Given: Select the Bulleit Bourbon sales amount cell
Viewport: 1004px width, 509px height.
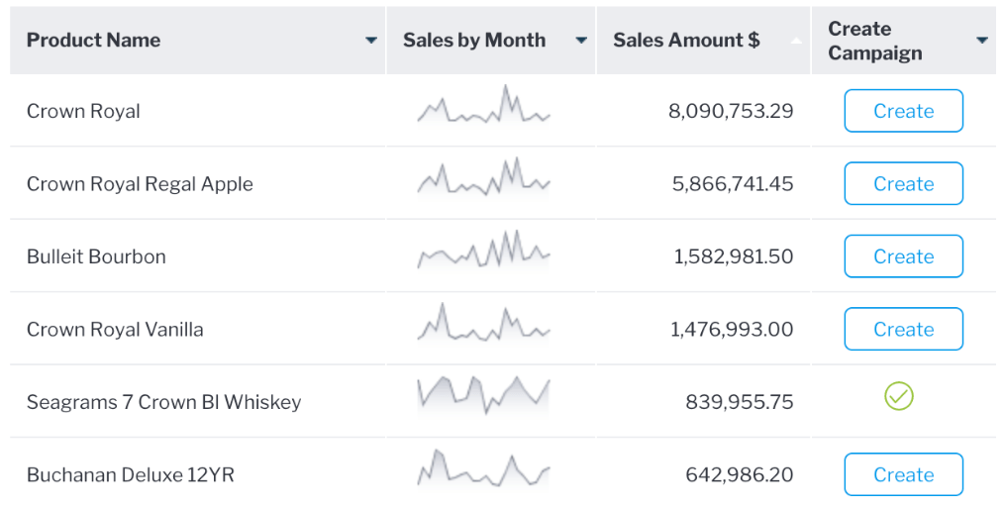Looking at the screenshot, I should click(x=733, y=256).
